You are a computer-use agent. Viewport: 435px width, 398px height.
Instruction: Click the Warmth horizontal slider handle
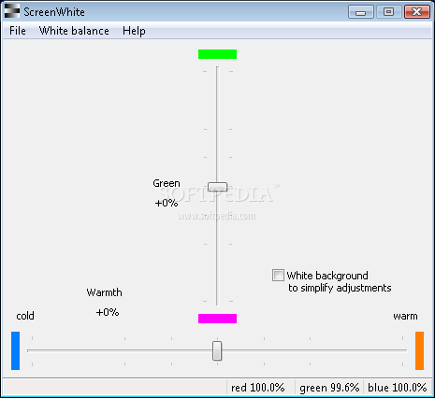click(x=217, y=350)
